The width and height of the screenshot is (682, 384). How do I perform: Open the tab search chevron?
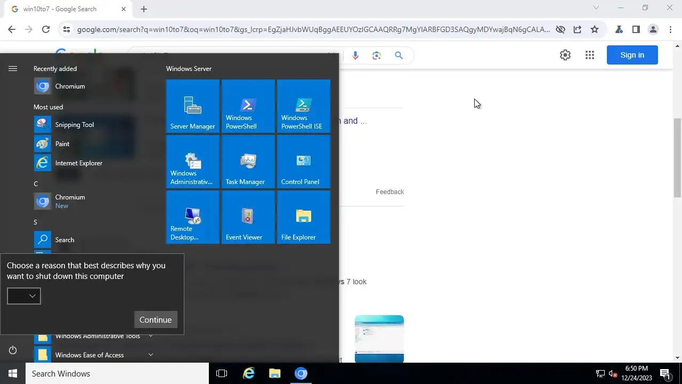pos(596,8)
